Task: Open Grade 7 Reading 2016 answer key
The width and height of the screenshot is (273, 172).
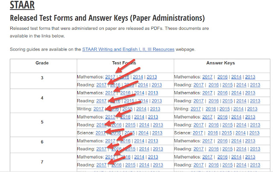Action: click(x=214, y=165)
